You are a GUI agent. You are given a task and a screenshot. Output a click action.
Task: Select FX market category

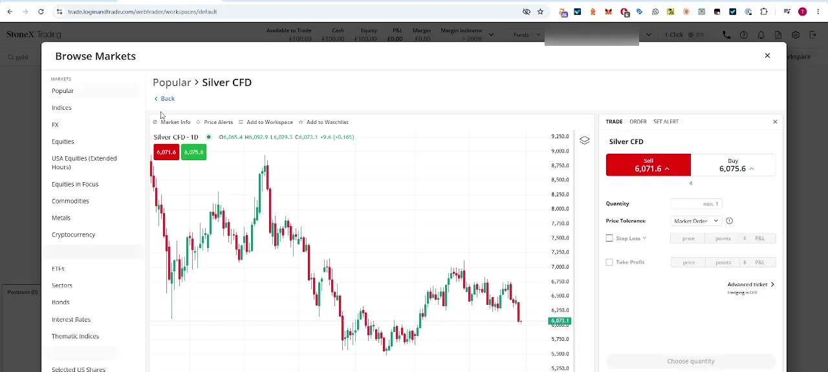pos(55,125)
